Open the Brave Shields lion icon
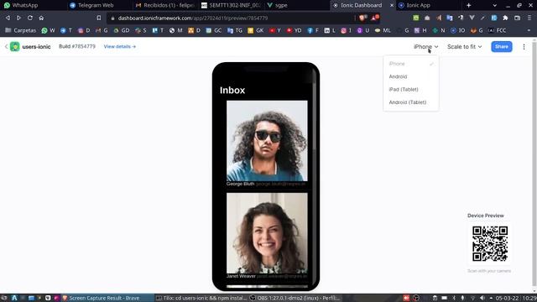 coord(362,18)
